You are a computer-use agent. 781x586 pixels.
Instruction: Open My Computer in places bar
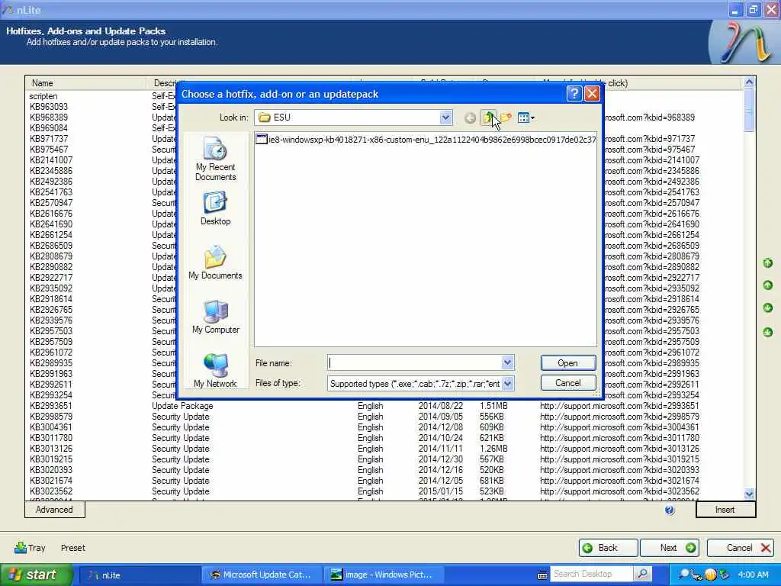[x=215, y=317]
